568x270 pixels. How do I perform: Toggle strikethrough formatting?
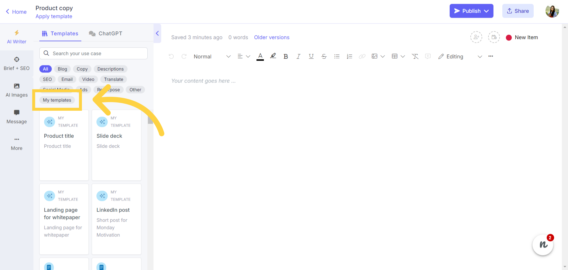[324, 56]
